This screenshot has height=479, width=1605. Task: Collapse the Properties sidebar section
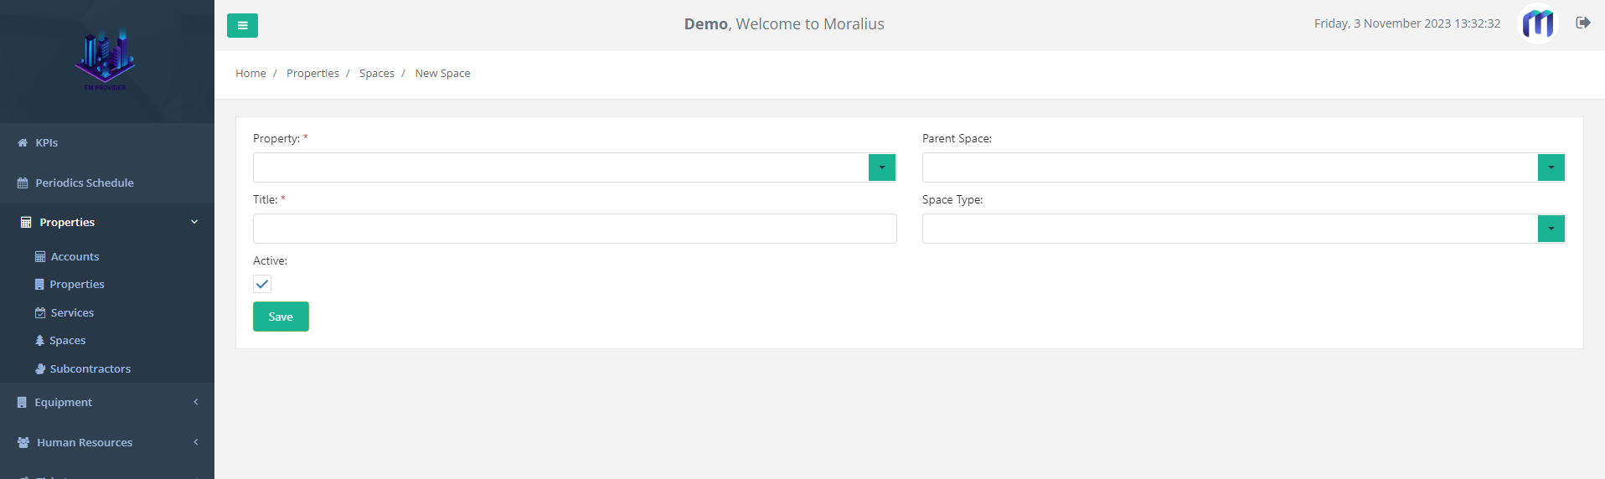pyautogui.click(x=194, y=222)
